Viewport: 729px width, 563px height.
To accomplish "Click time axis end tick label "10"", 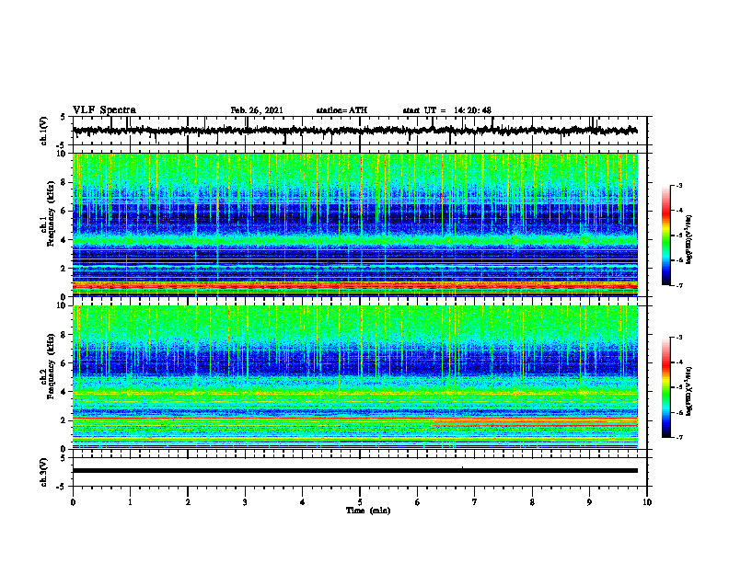I will coord(647,502).
